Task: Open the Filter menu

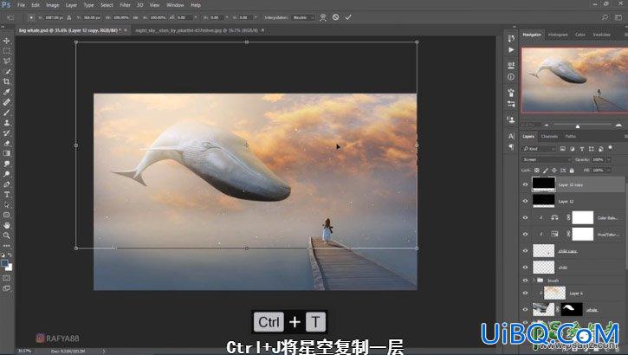Action: tap(125, 5)
